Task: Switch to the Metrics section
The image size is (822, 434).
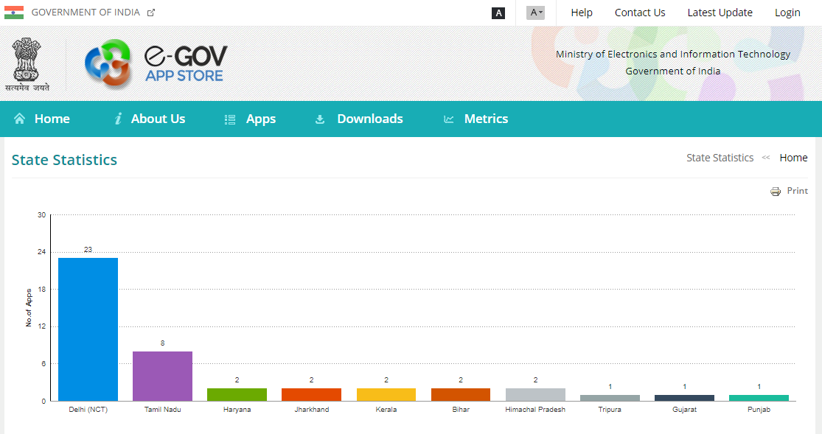Action: point(485,119)
